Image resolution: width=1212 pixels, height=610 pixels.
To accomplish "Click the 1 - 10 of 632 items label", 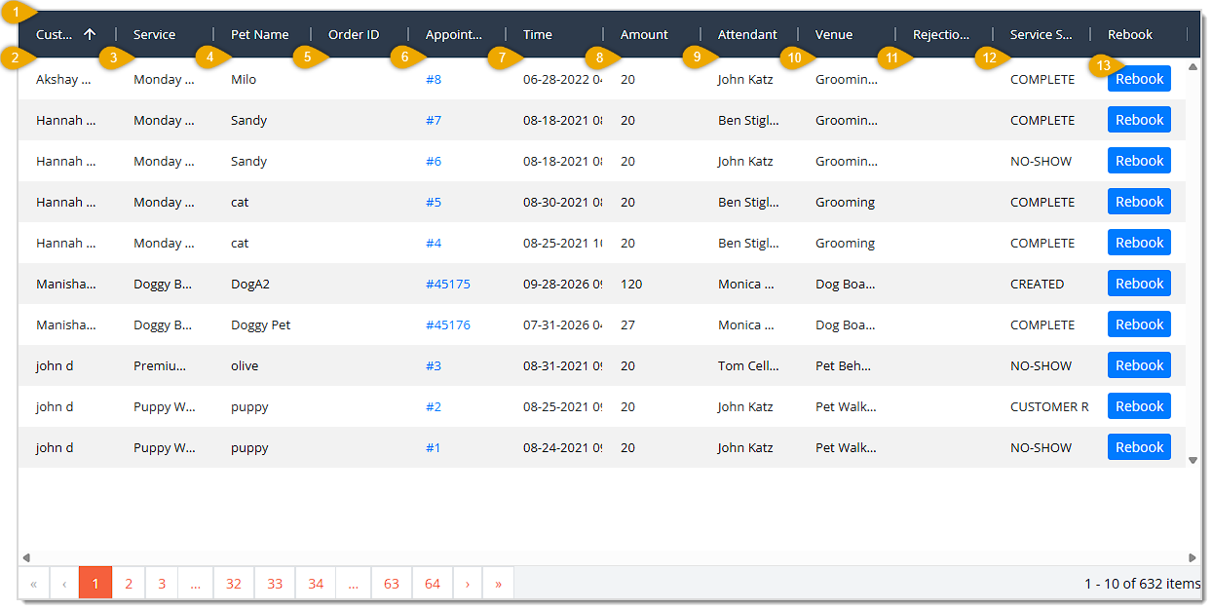I will [1143, 584].
